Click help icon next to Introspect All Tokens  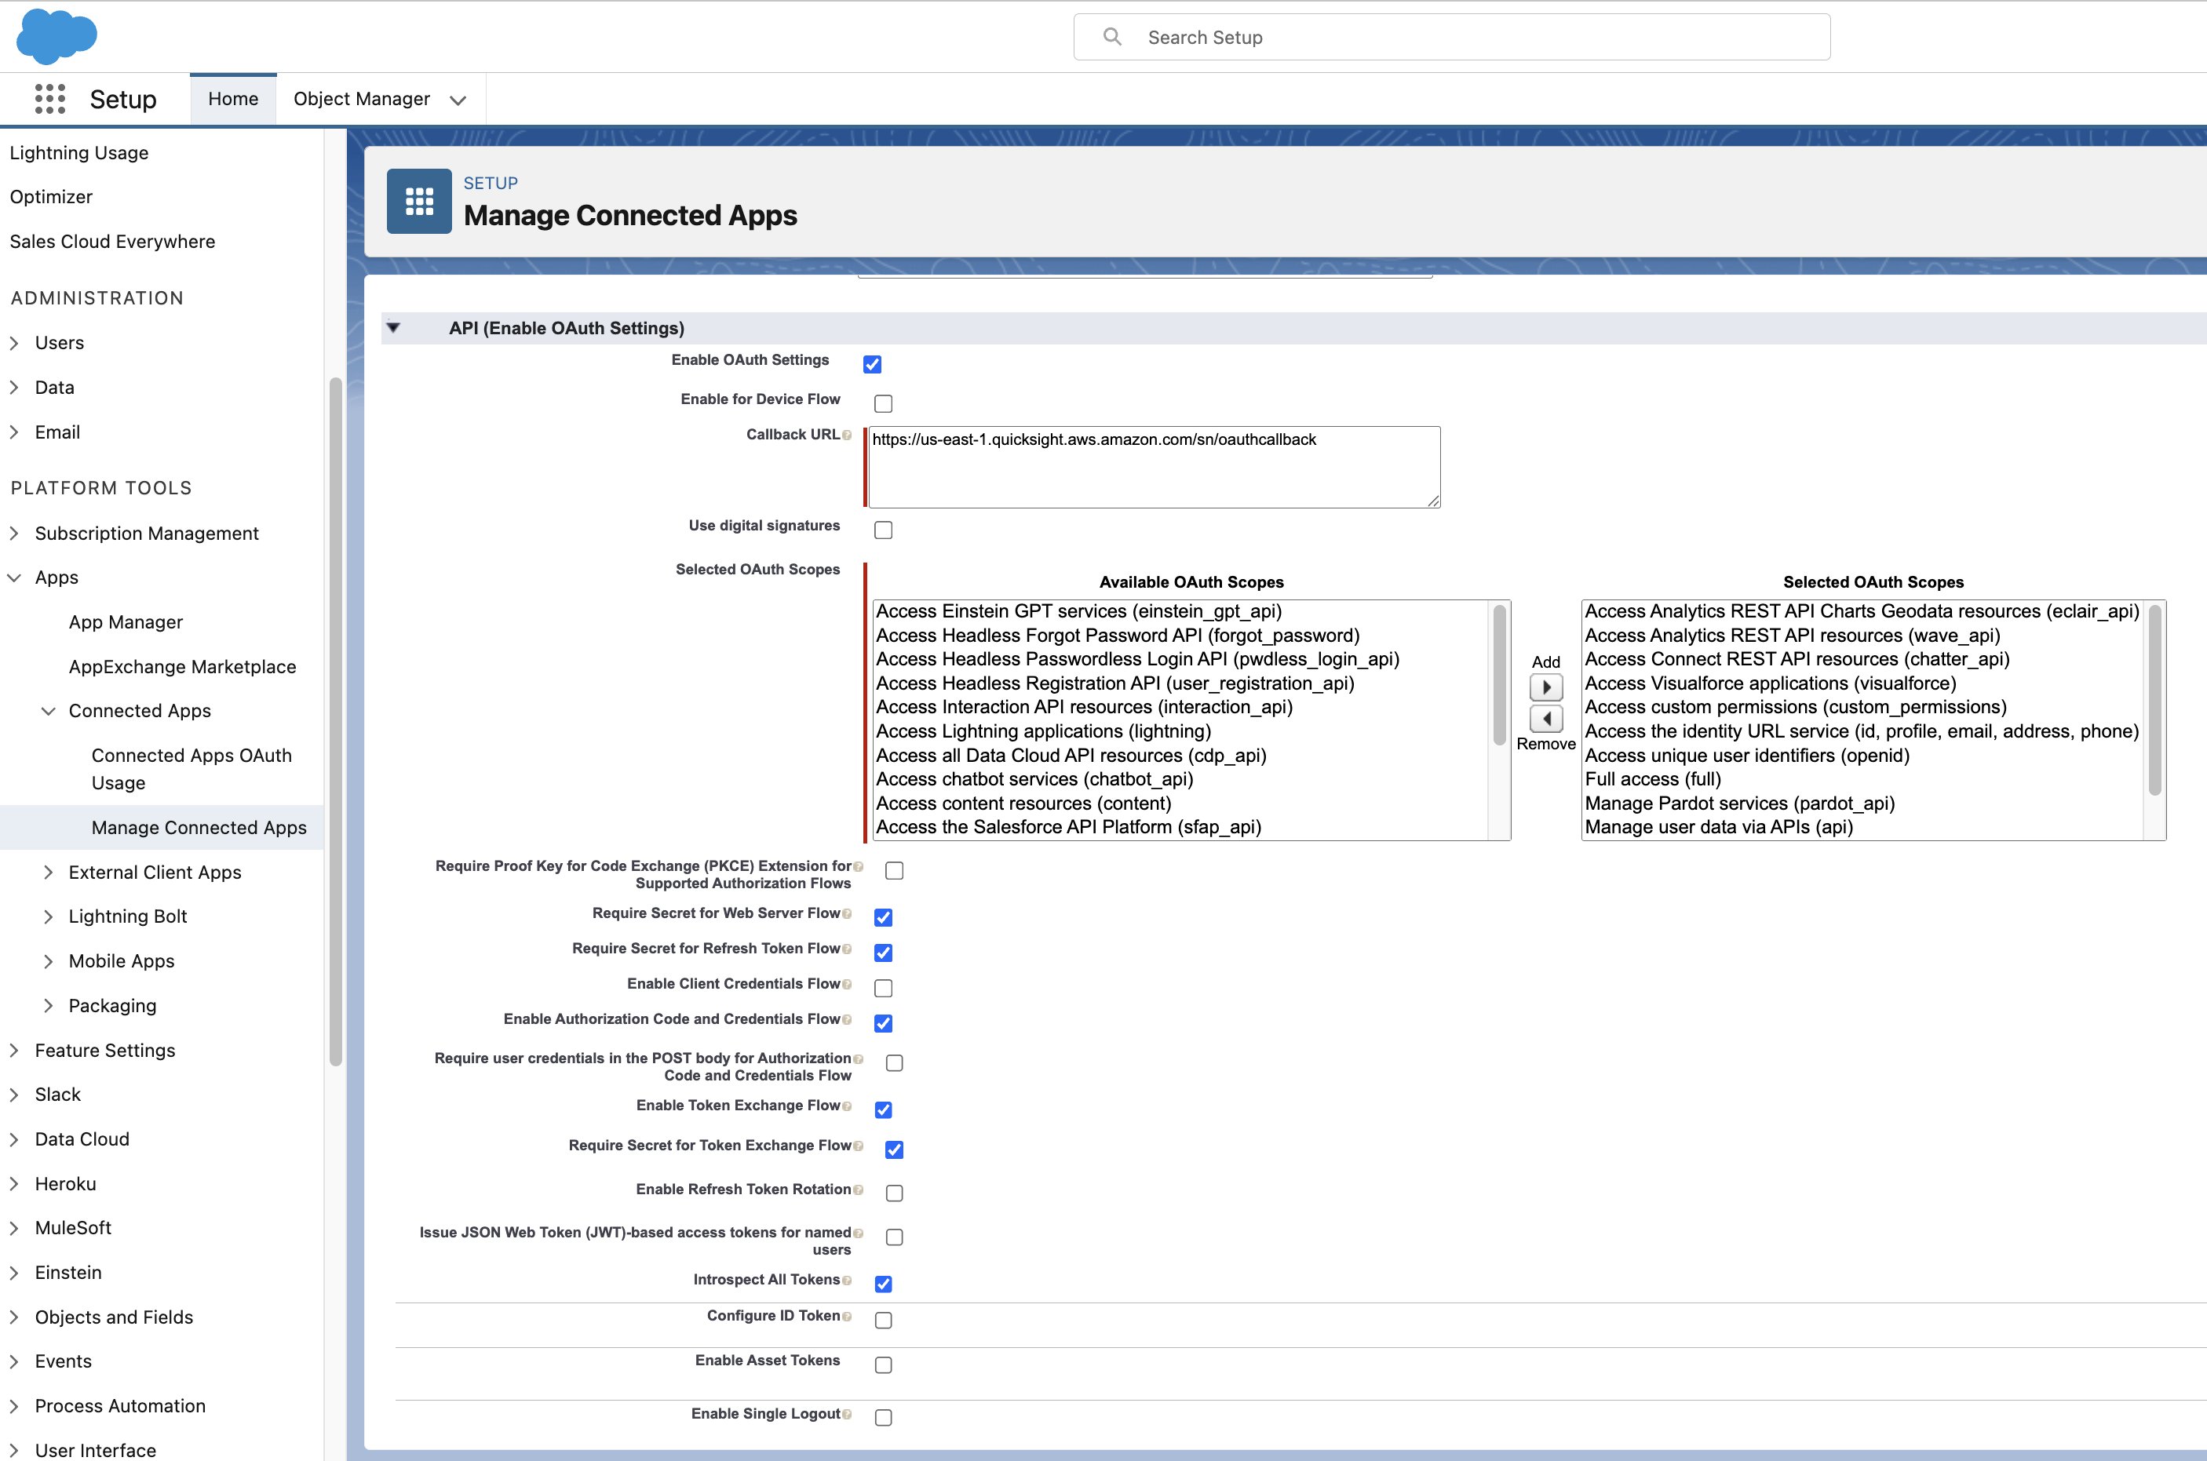[x=846, y=1279]
